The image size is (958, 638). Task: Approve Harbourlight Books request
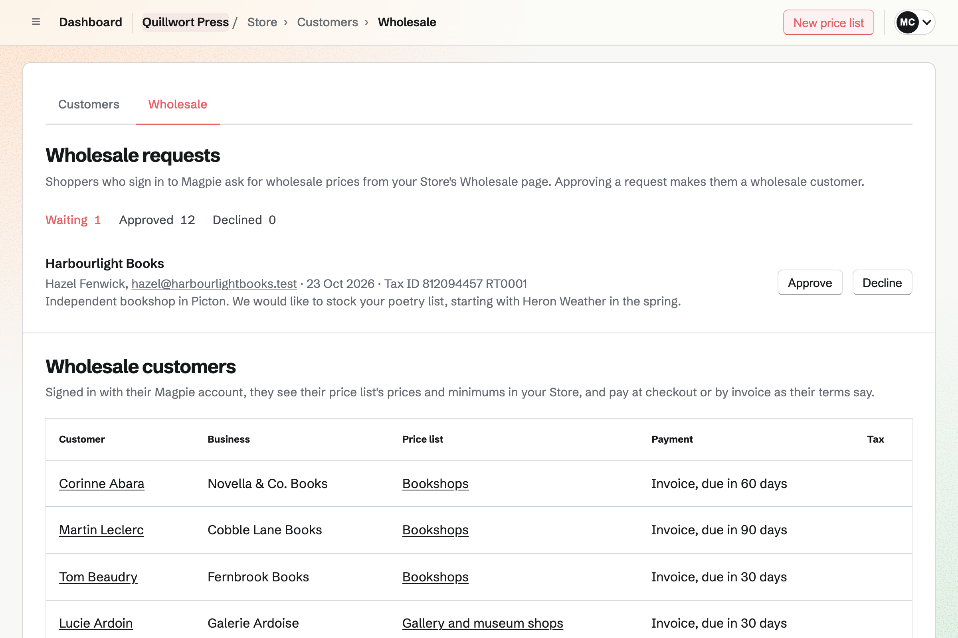(x=810, y=282)
